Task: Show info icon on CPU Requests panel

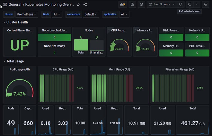Action: click(x=109, y=29)
